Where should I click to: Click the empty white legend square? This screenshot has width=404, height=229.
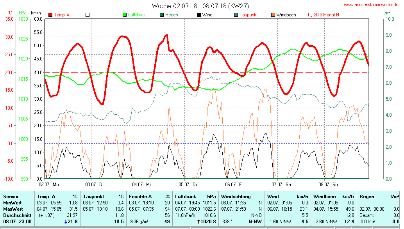coord(88,15)
